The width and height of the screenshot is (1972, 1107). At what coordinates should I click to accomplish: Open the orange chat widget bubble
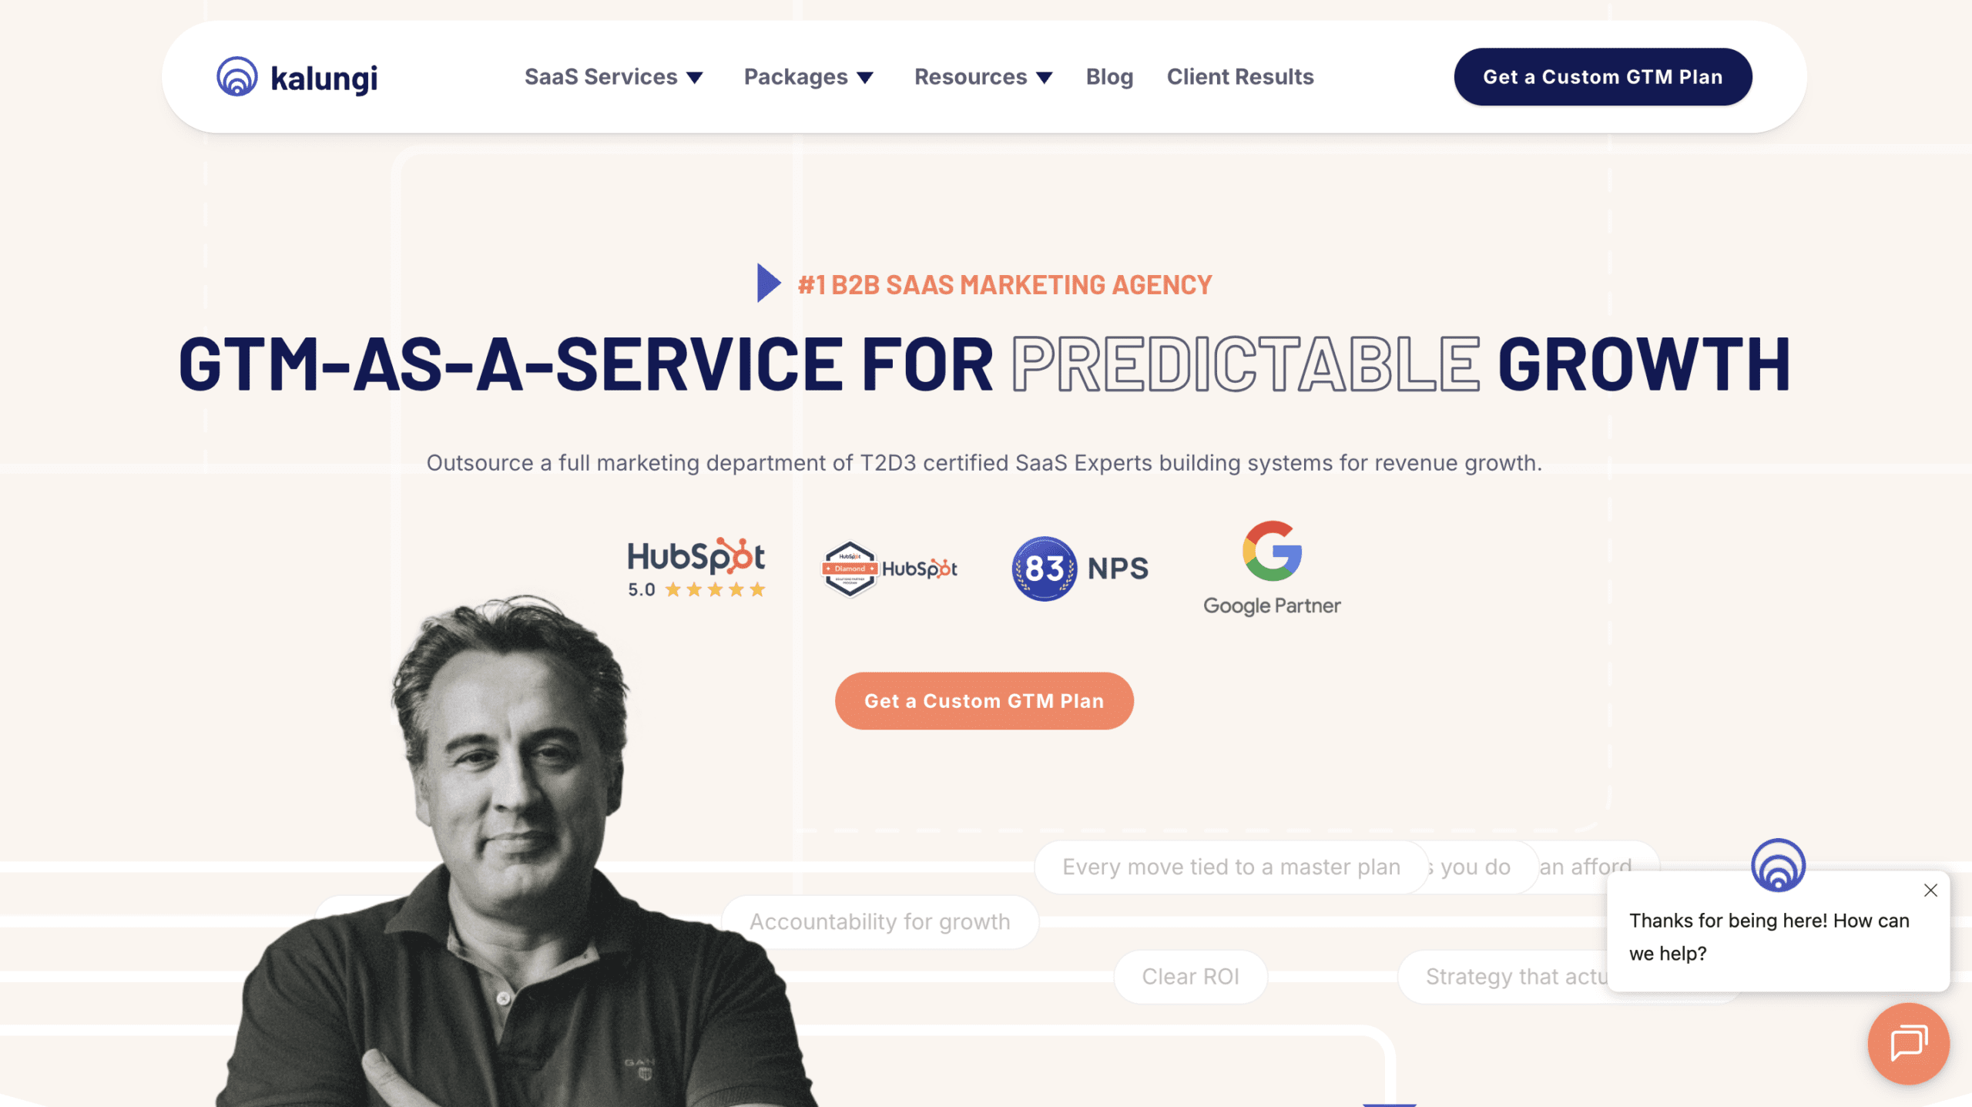(1908, 1043)
